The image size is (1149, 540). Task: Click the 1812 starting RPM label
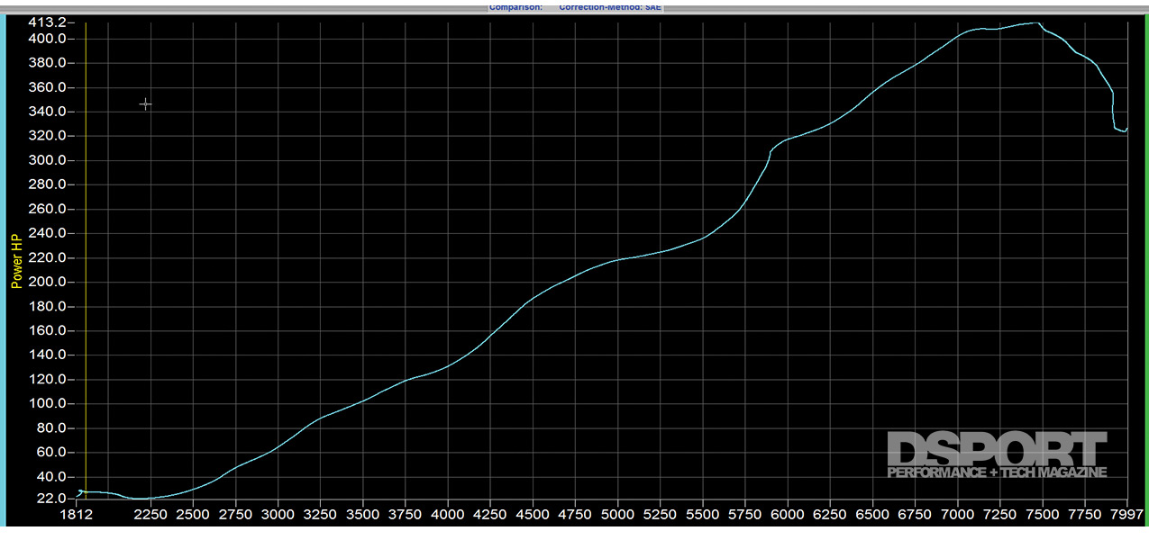[x=78, y=516]
